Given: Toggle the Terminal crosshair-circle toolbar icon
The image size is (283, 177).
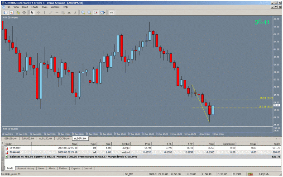Looking at the screenshot, I should pos(24,13).
